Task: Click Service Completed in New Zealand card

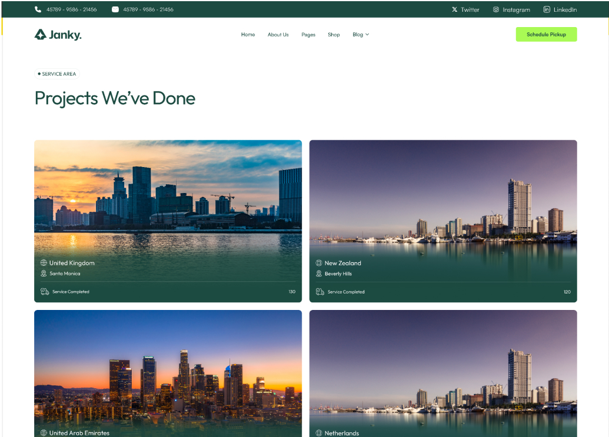Action: [346, 292]
